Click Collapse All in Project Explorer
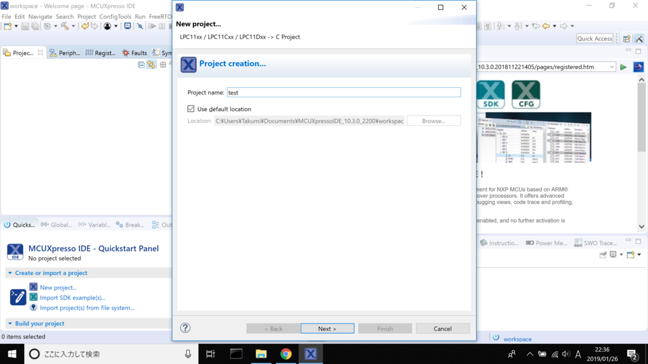 point(141,65)
